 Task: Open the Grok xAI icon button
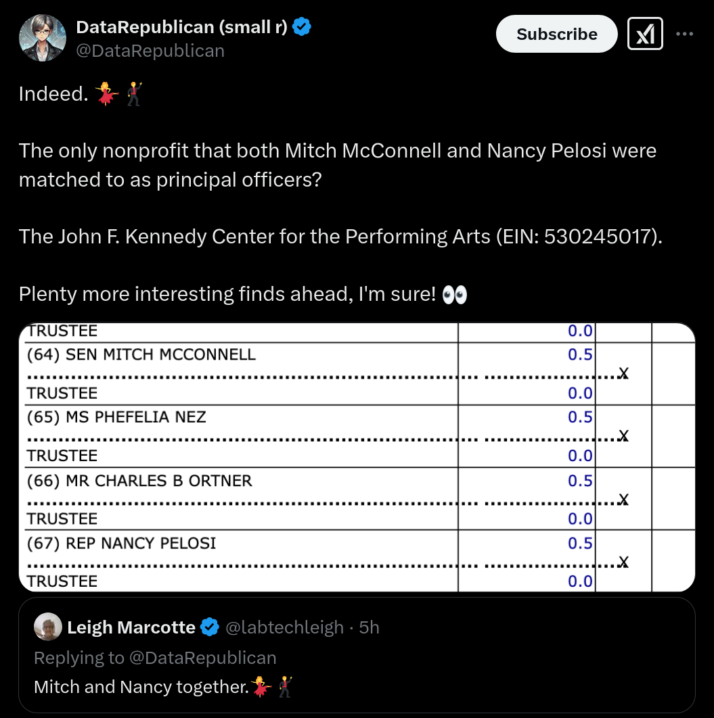645,34
